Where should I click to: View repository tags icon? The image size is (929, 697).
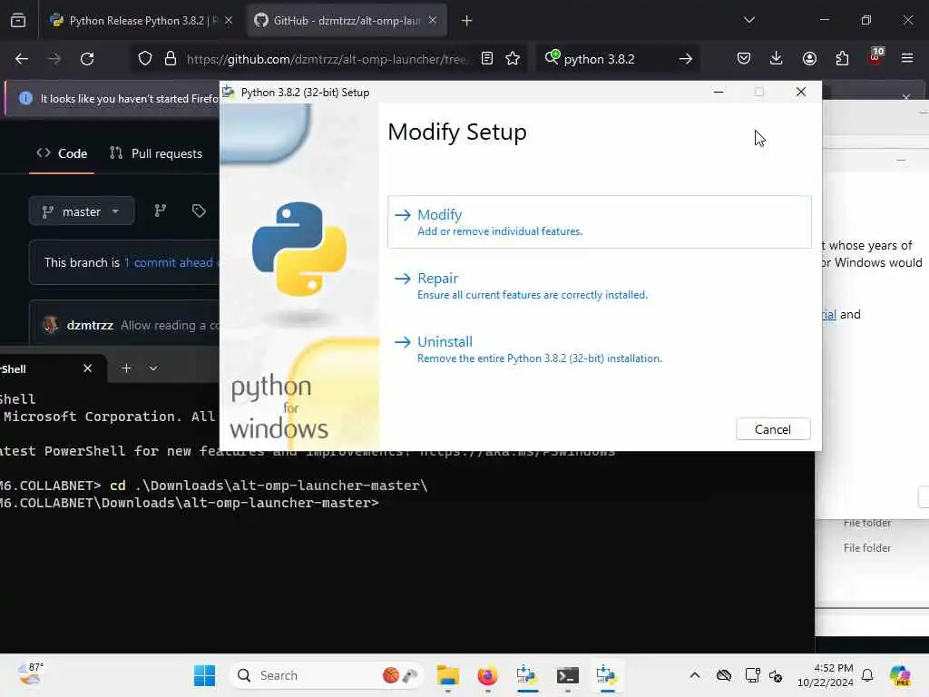(199, 211)
